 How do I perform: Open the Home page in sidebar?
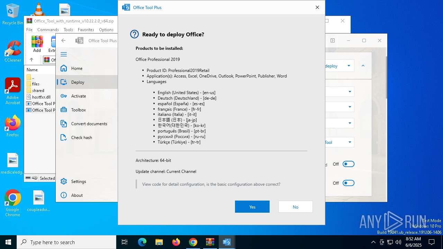[x=87, y=68]
